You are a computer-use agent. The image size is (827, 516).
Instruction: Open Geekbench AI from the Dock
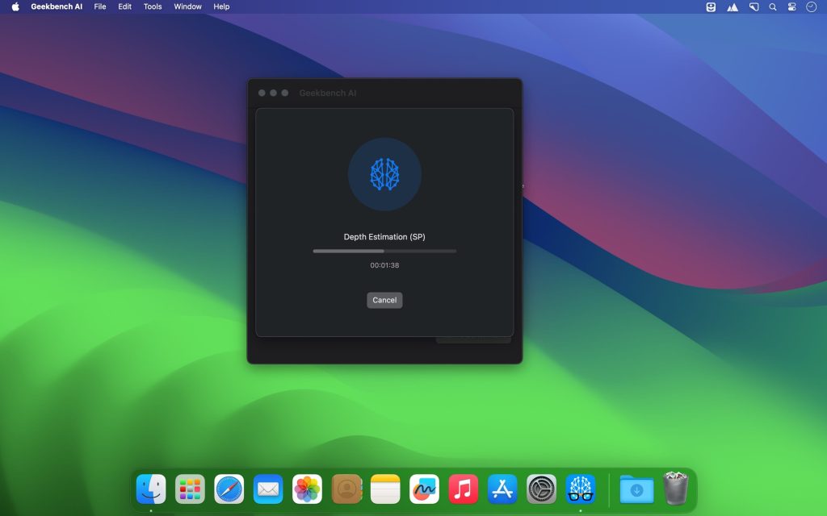581,488
